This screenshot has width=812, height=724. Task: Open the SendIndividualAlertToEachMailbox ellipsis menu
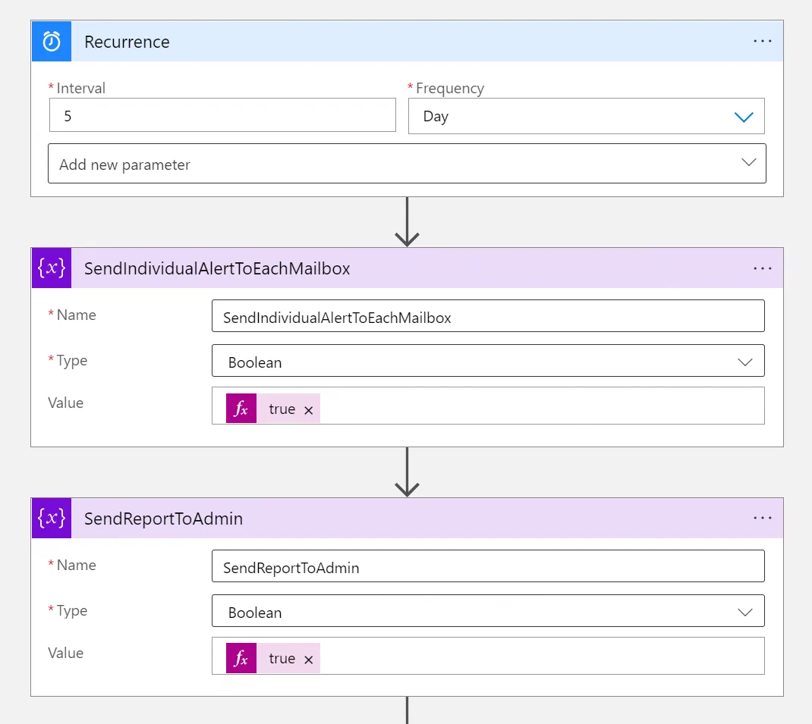point(762,268)
